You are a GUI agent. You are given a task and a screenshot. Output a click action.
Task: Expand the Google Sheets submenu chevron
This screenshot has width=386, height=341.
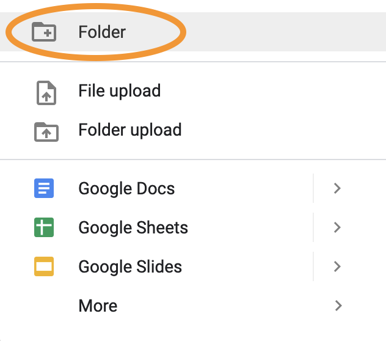tap(337, 227)
